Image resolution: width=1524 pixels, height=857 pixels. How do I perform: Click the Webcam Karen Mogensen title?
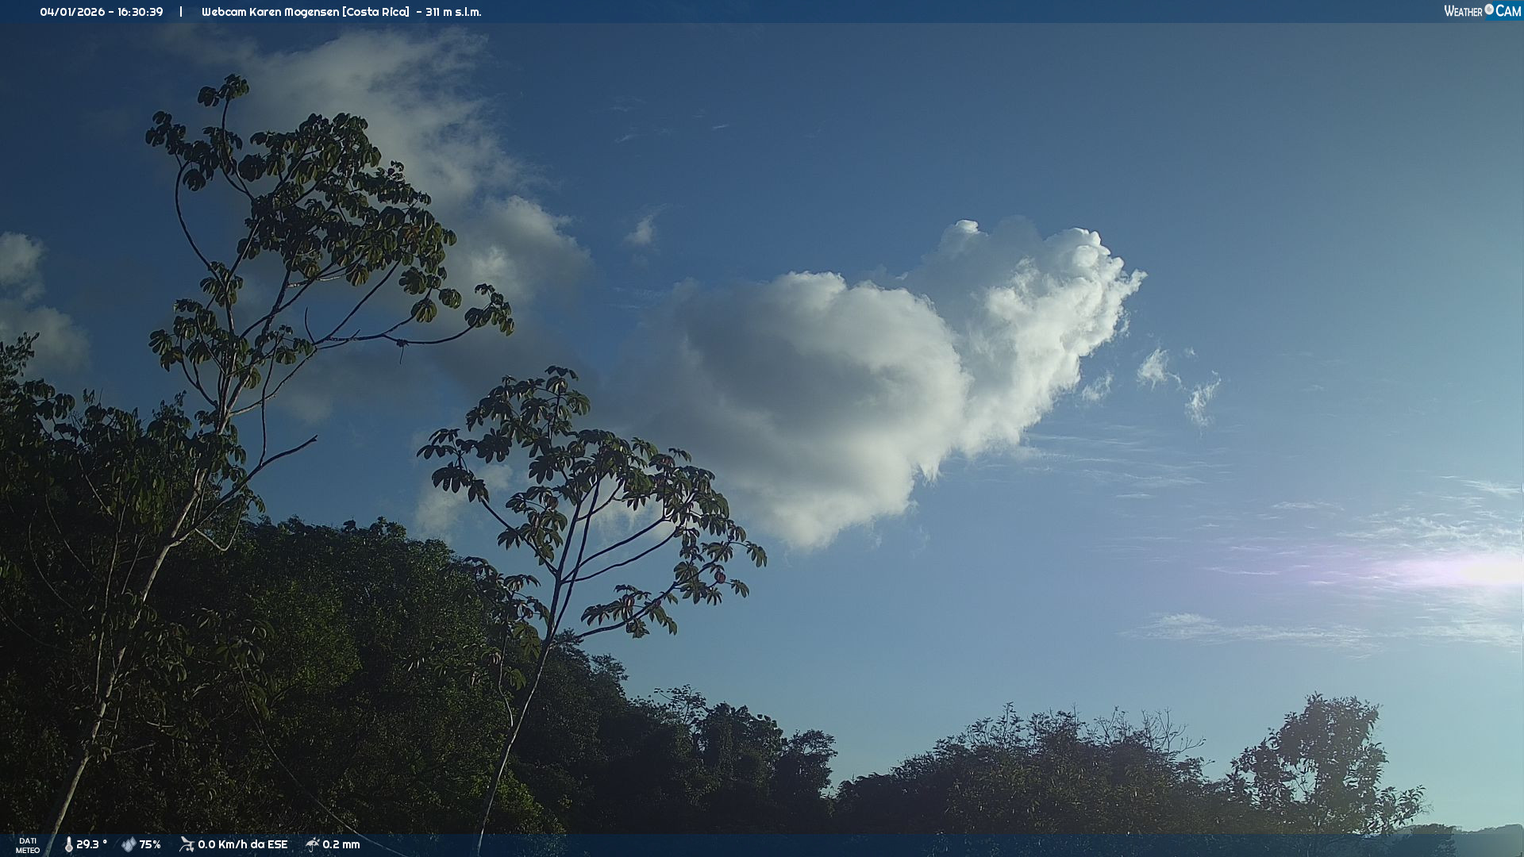(271, 12)
